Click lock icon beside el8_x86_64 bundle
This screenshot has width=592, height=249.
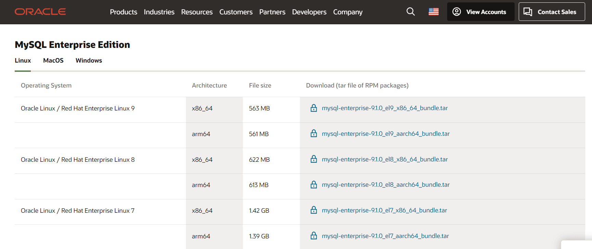coord(314,159)
